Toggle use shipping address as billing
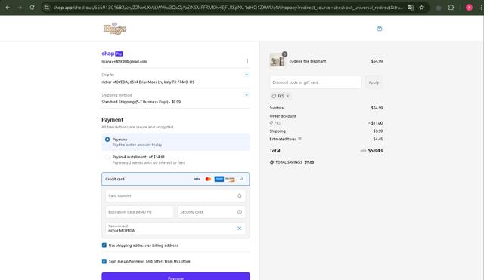484x280 pixels. click(x=104, y=245)
